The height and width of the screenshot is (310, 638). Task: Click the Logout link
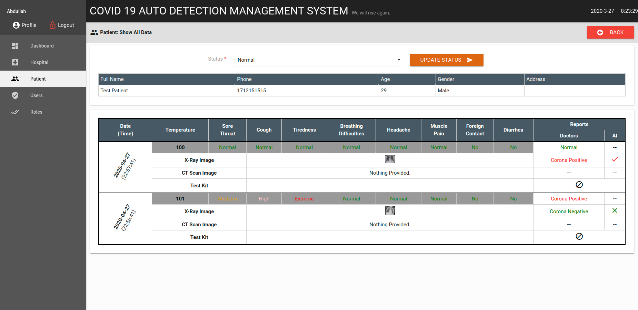(62, 25)
